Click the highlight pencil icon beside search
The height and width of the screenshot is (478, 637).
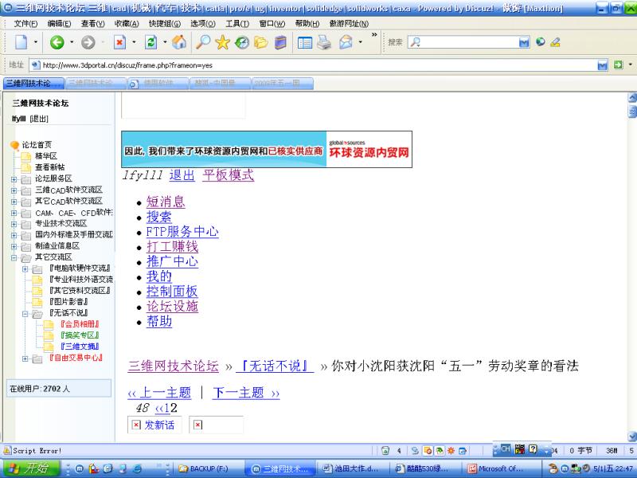pyautogui.click(x=555, y=41)
